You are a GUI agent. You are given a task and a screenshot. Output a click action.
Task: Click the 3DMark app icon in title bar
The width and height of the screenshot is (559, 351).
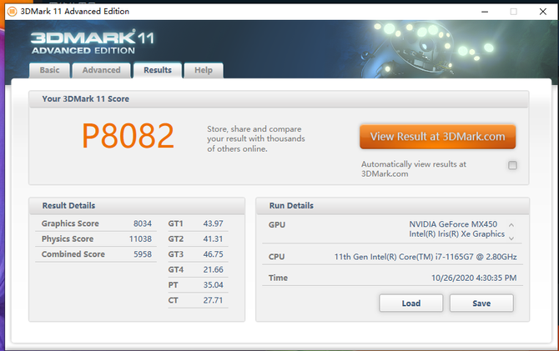(x=12, y=12)
